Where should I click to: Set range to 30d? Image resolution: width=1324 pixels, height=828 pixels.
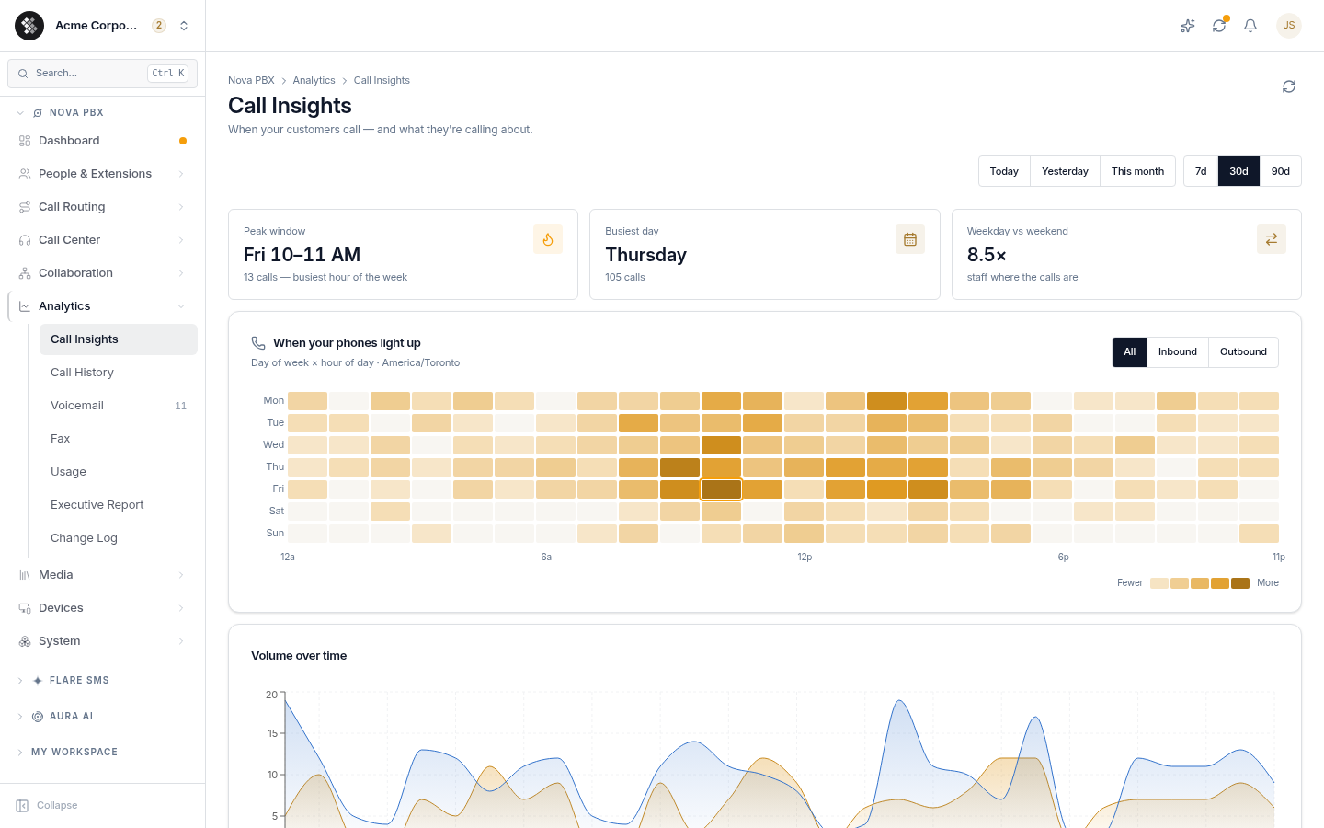(x=1238, y=171)
